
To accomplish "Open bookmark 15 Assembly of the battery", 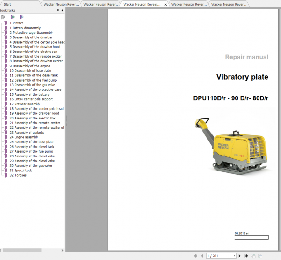I will click(30, 94).
